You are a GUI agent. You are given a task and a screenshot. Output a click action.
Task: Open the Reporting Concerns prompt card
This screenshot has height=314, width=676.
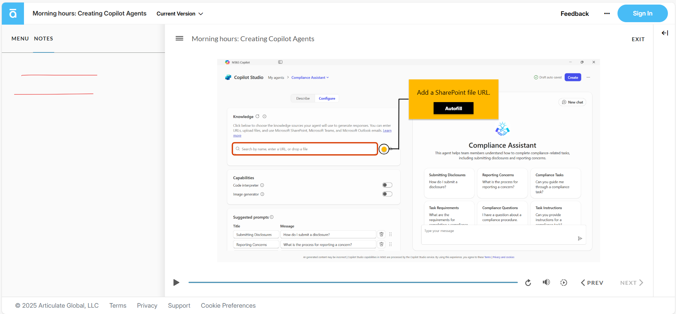pos(502,183)
